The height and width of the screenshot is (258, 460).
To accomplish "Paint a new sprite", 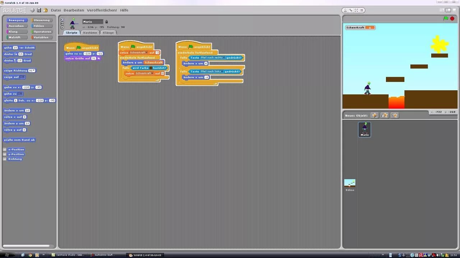I will [375, 115].
